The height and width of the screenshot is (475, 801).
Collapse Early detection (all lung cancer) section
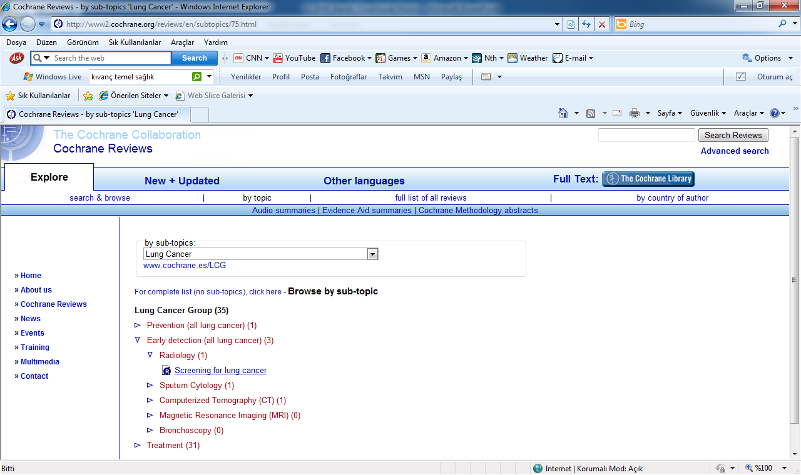[x=138, y=341]
